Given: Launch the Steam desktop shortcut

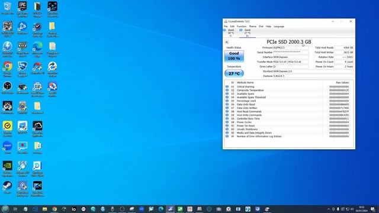Looking at the screenshot, I should point(8,187).
